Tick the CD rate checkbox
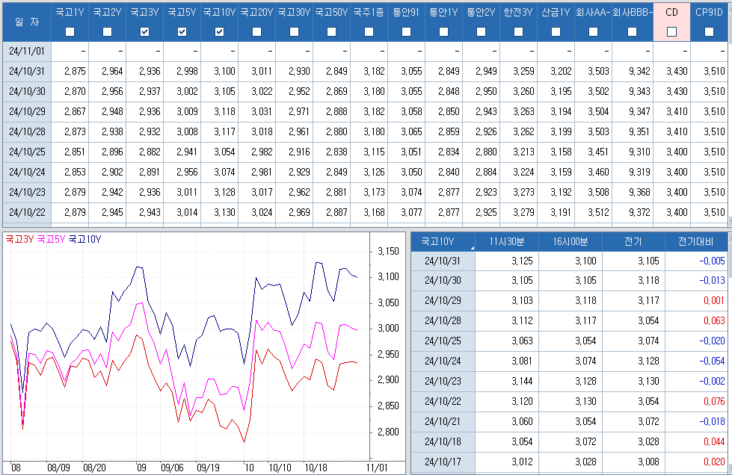 point(671,31)
